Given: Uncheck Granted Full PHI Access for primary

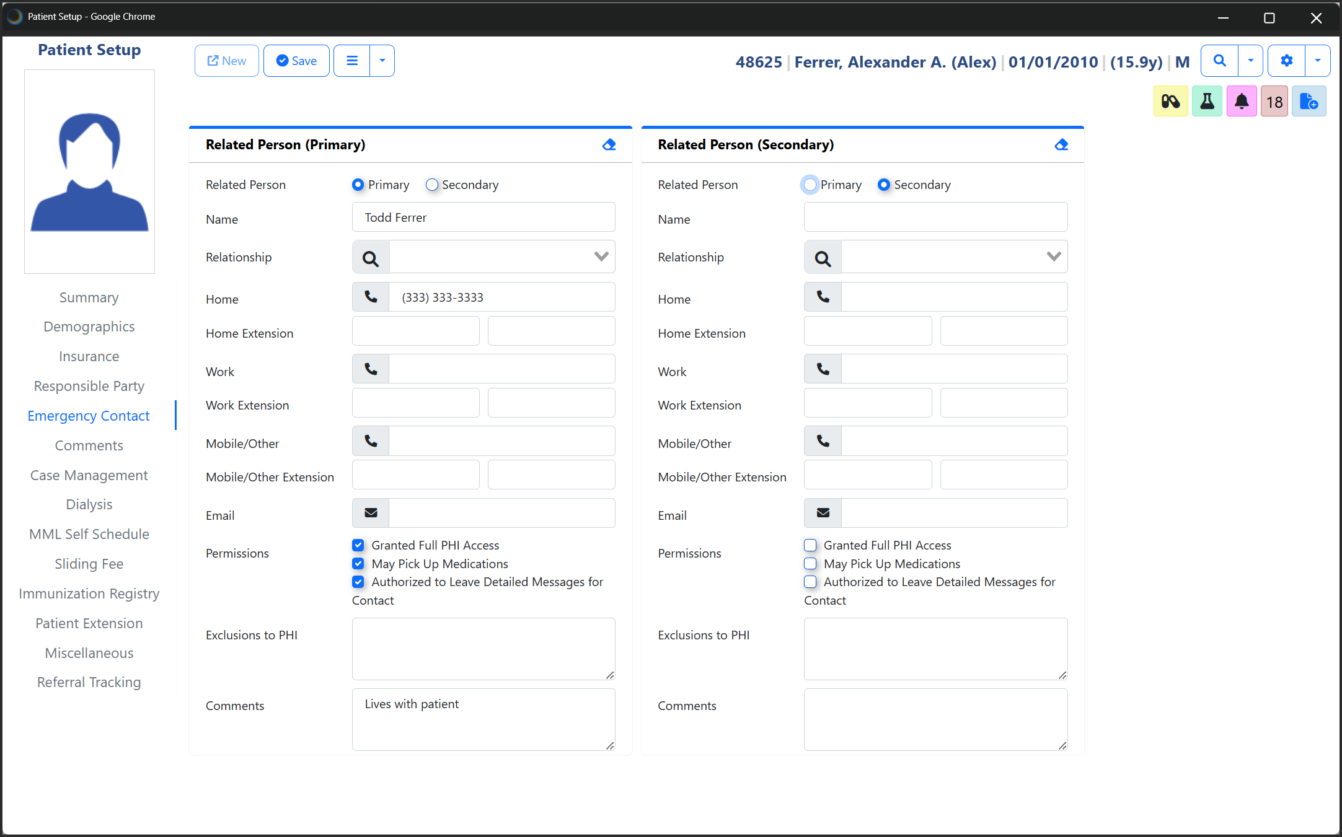Looking at the screenshot, I should click(358, 545).
